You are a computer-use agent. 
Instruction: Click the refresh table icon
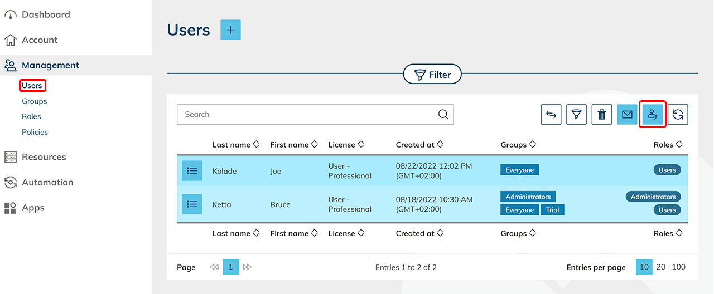pos(678,115)
